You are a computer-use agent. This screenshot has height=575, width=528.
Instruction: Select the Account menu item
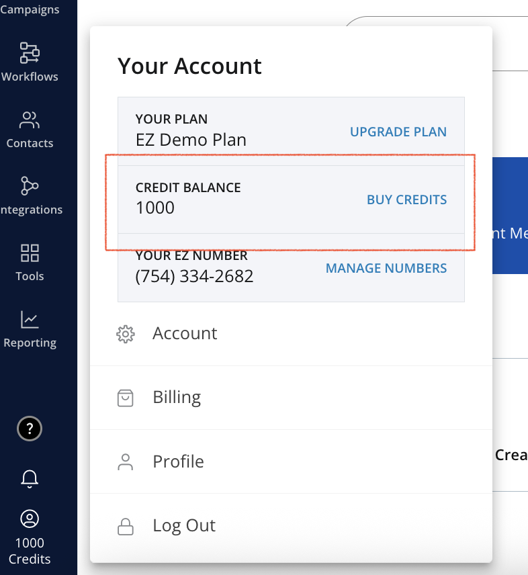coord(291,334)
